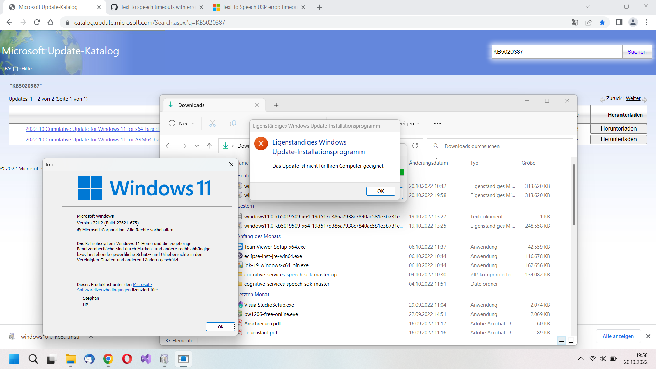This screenshot has height=369, width=656.
Task: Open the 'See more' ellipsis menu in Explorer
Action: pyautogui.click(x=437, y=123)
